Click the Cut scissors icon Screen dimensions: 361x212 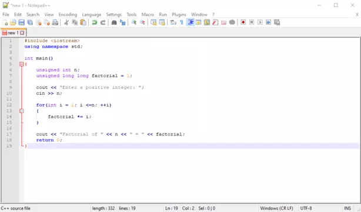(x=66, y=22)
